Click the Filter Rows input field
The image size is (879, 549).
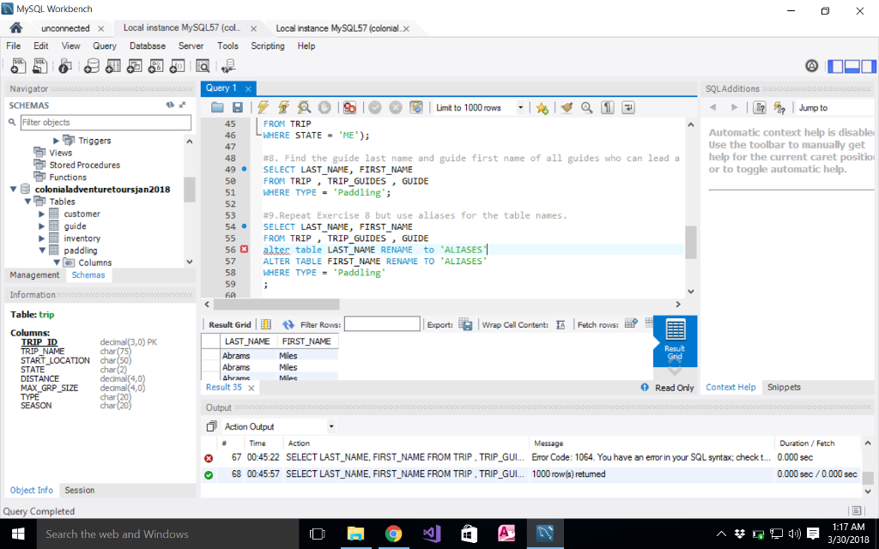coord(382,324)
